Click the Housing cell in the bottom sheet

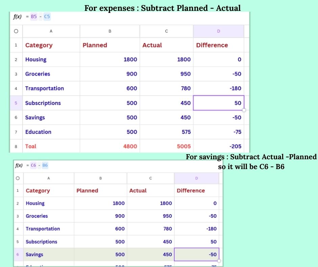click(49, 203)
